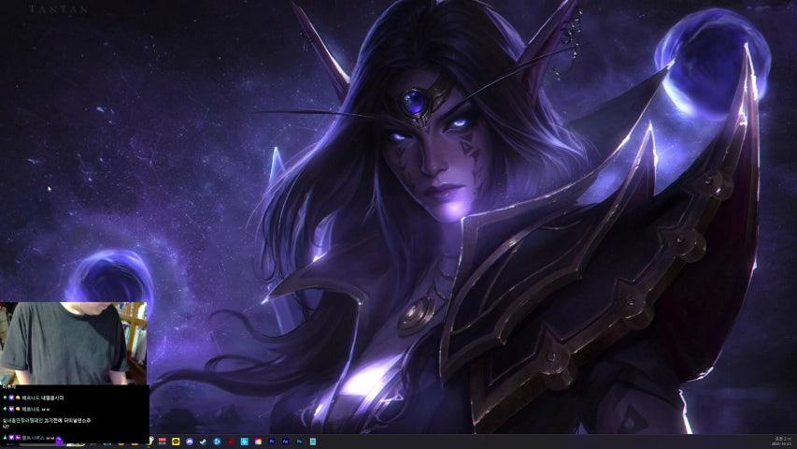
Task: Launch Steam from the taskbar
Action: point(203,442)
